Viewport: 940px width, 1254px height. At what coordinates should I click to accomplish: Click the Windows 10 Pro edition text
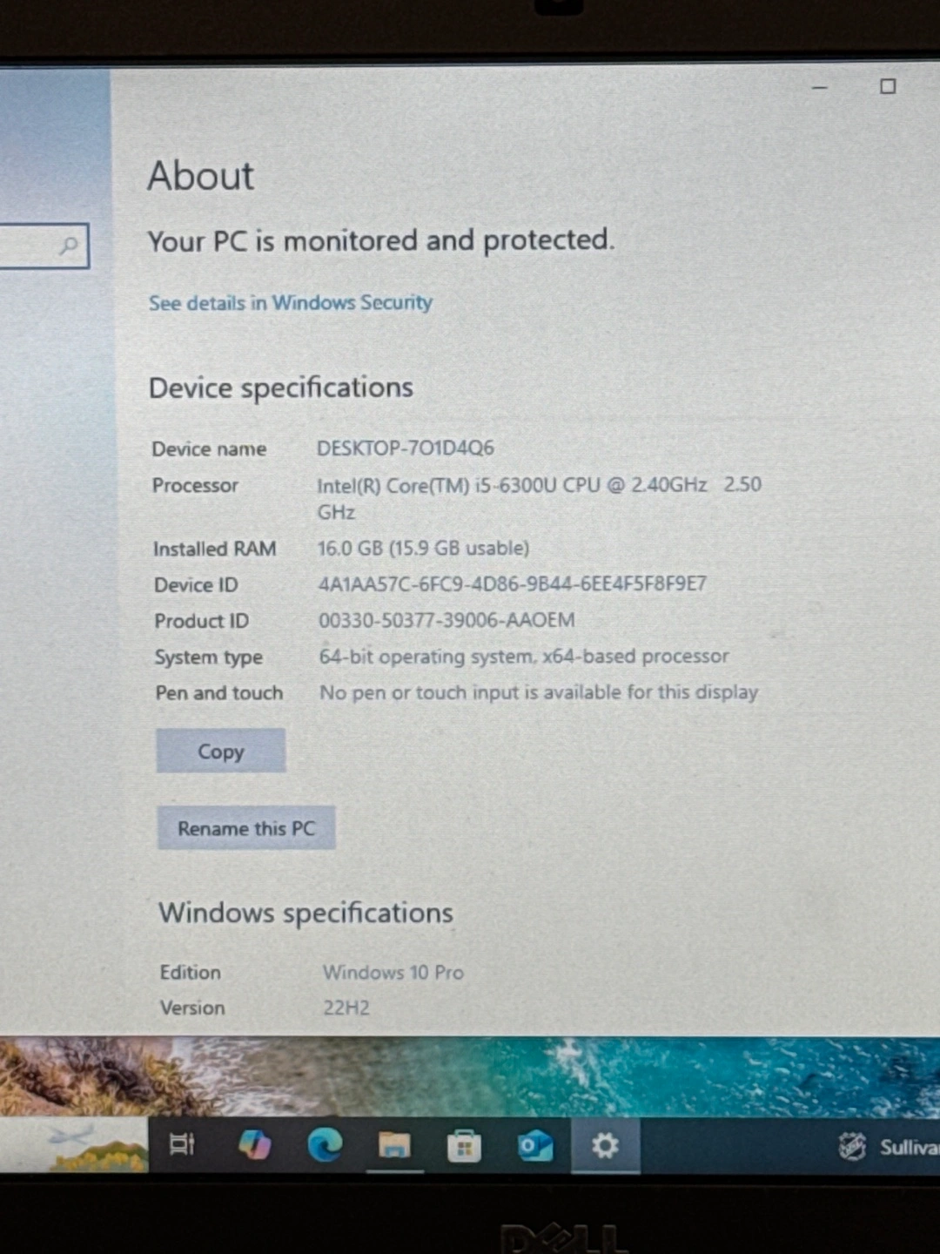point(393,973)
